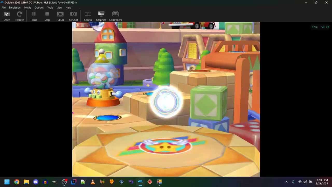Stop emulation with the Stop button
This screenshot has height=187, width=332.
(x=47, y=16)
